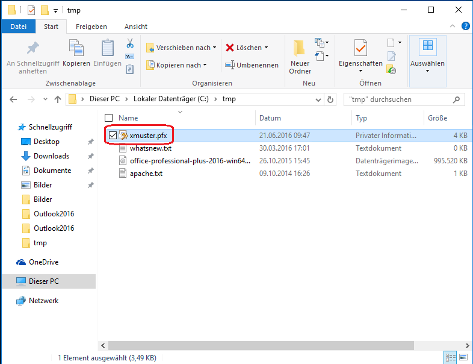
Task: Switch to the Ansicht tab
Action: click(136, 27)
